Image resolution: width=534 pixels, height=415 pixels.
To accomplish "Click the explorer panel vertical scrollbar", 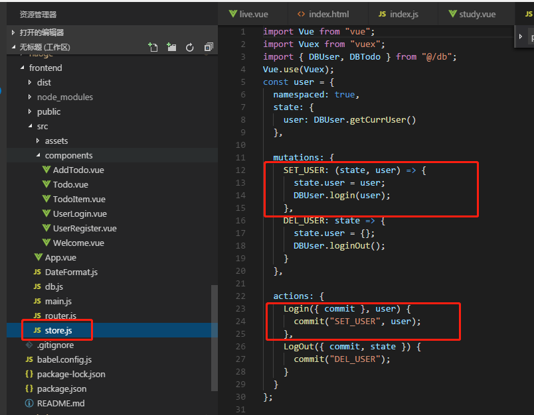I will tap(214, 338).
